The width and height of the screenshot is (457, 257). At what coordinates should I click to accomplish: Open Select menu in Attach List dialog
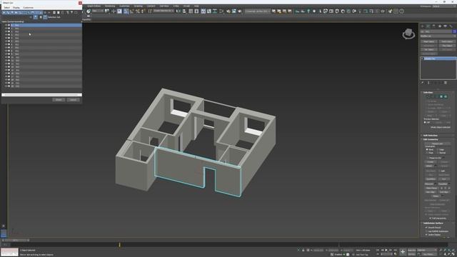coord(6,8)
